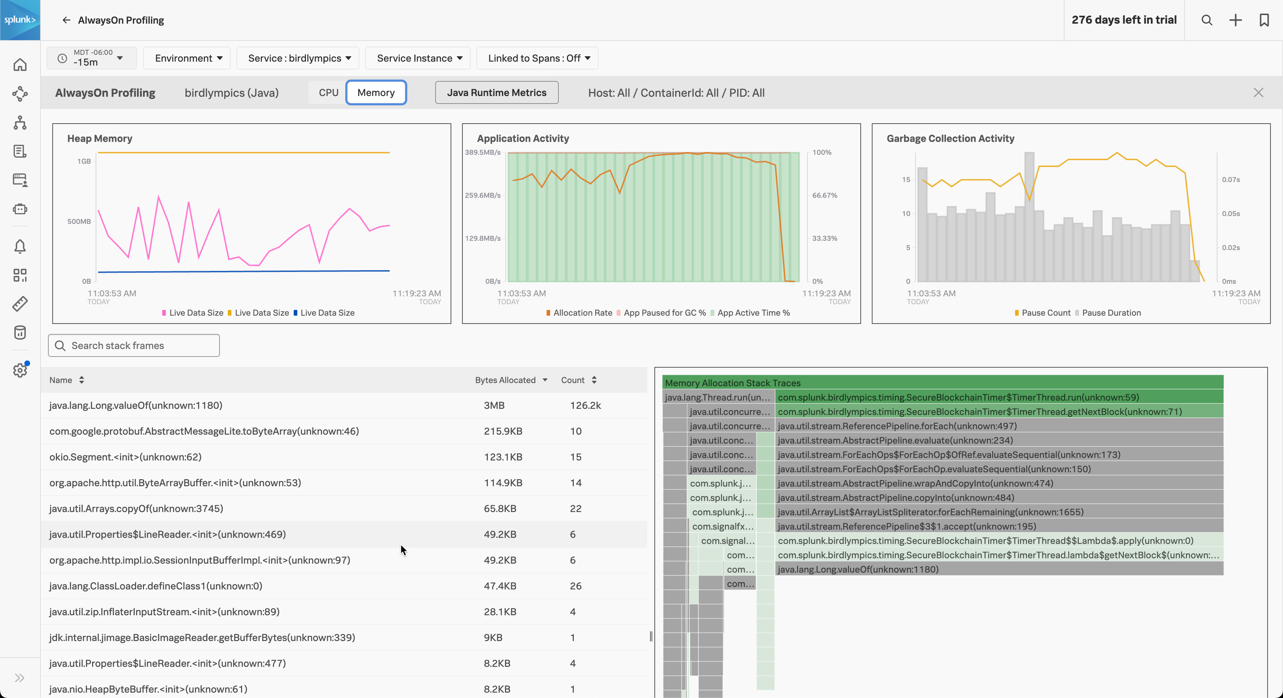Click the magnifier in stack frames search
The height and width of the screenshot is (698, 1283).
(x=60, y=346)
